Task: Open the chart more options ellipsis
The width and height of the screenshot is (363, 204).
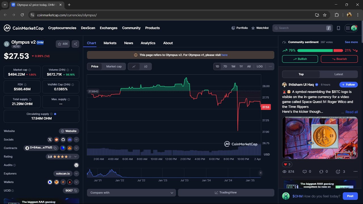Action: 270,67
